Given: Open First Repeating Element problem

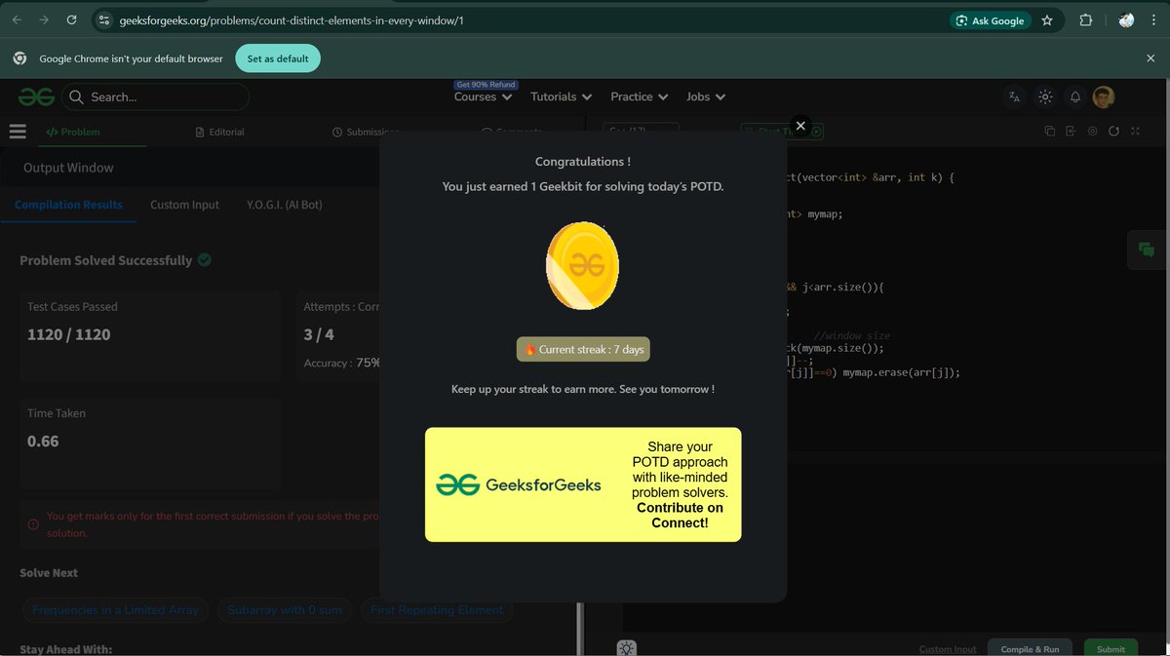Looking at the screenshot, I should (x=437, y=610).
